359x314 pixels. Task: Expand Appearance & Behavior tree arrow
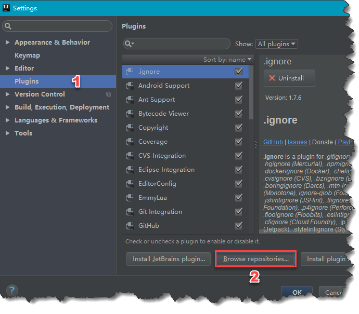point(7,42)
